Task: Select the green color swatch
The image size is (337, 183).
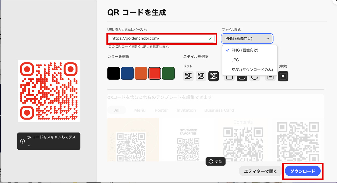Action: point(168,73)
